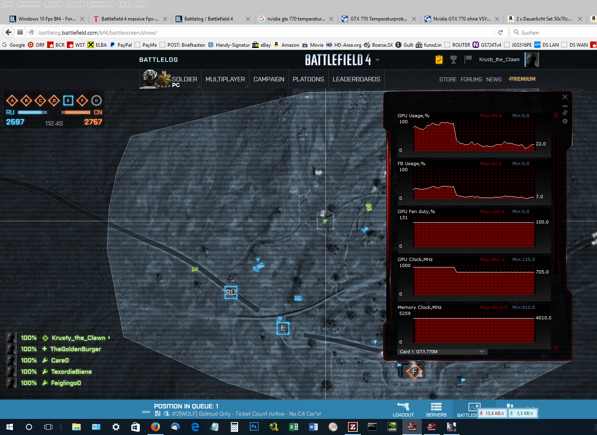Open the Datei menu
597x435 pixels.
click(x=8, y=4)
